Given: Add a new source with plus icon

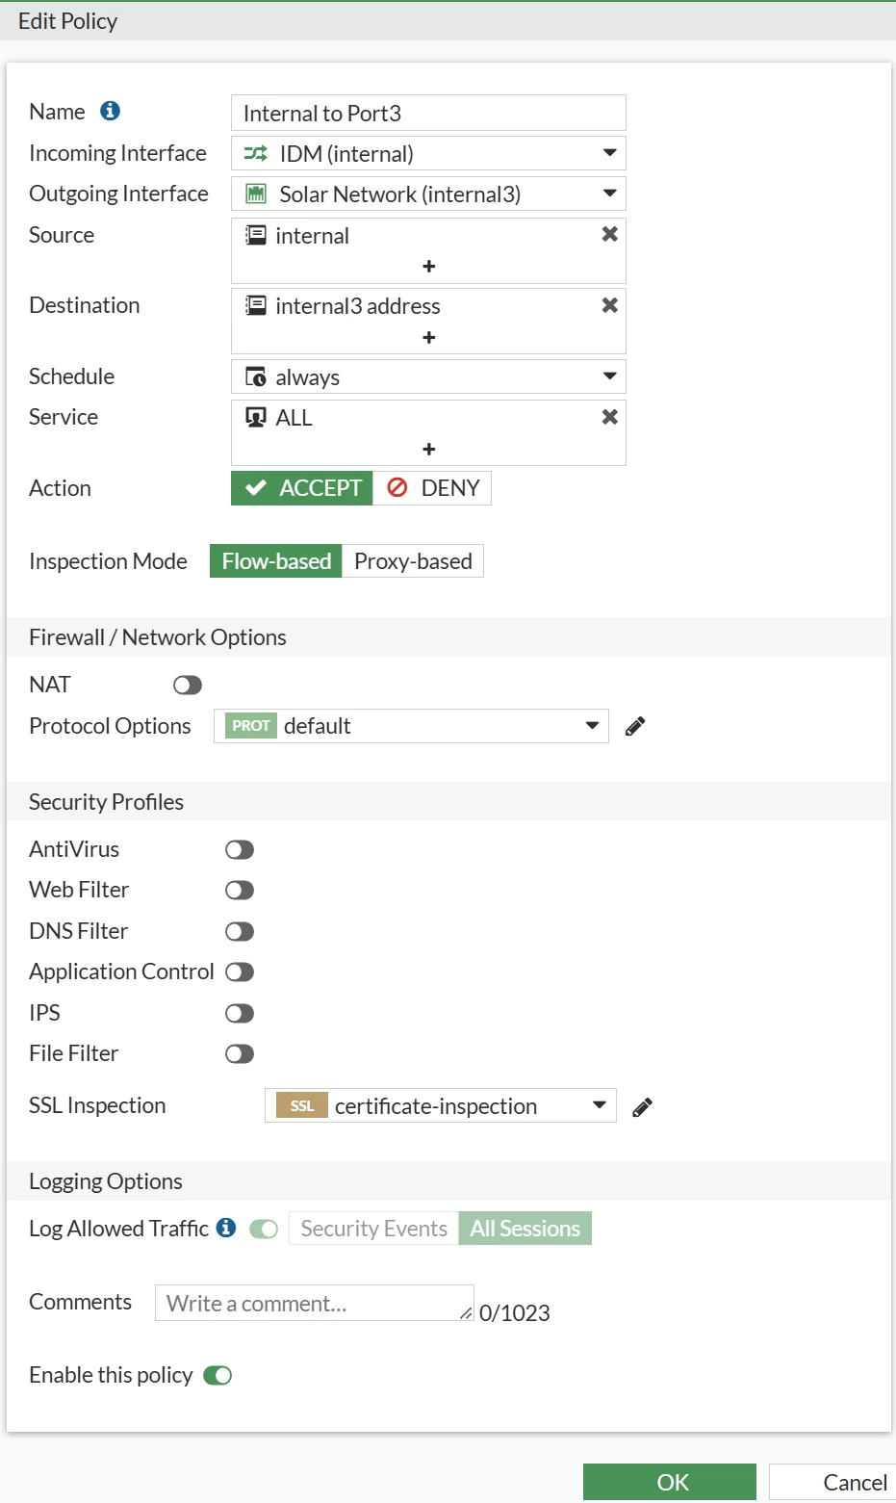Looking at the screenshot, I should pos(429,266).
